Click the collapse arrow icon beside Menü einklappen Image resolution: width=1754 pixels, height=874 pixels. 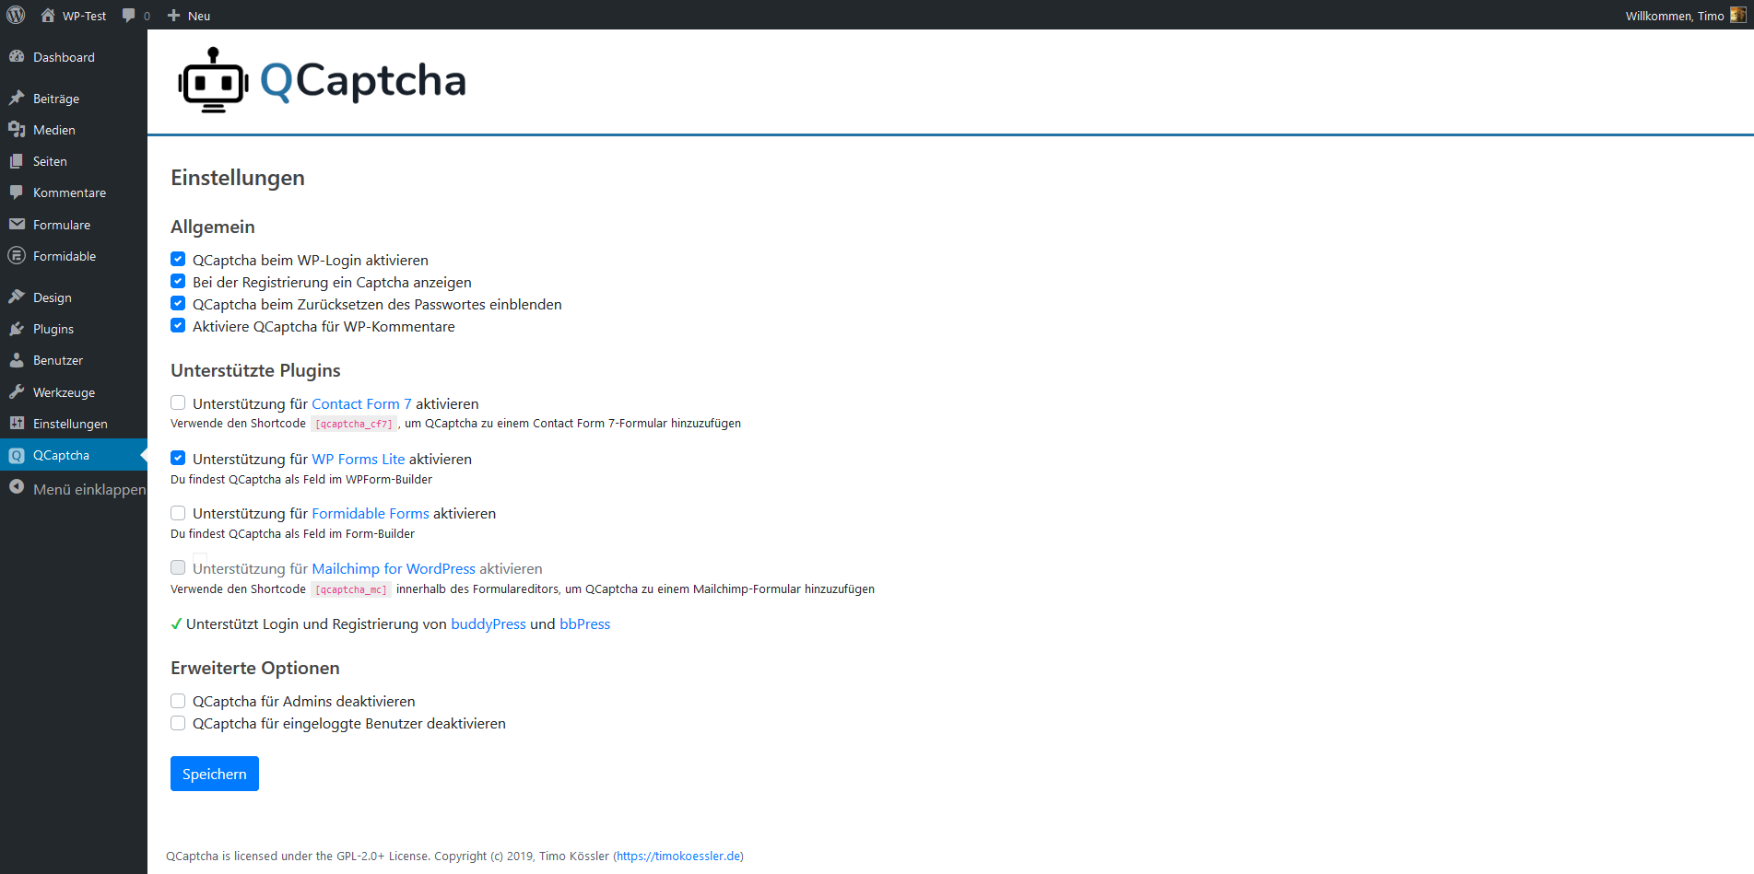pos(17,487)
